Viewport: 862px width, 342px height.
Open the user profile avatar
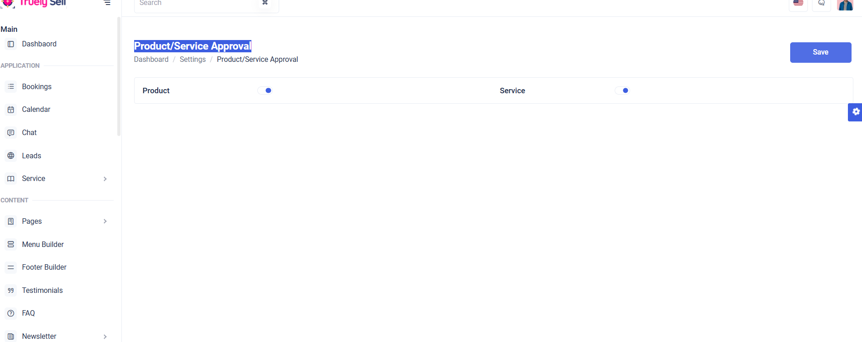click(x=845, y=5)
